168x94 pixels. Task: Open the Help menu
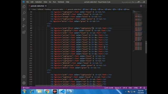[67, 2]
